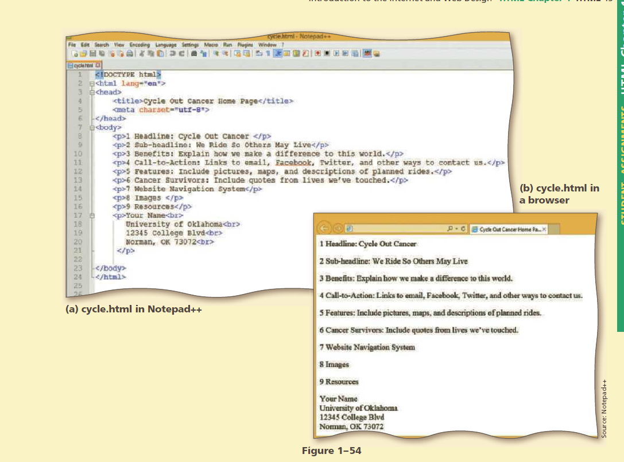This screenshot has width=624, height=462.
Task: Collapse the paragraph fold on line 17
Action: click(92, 216)
